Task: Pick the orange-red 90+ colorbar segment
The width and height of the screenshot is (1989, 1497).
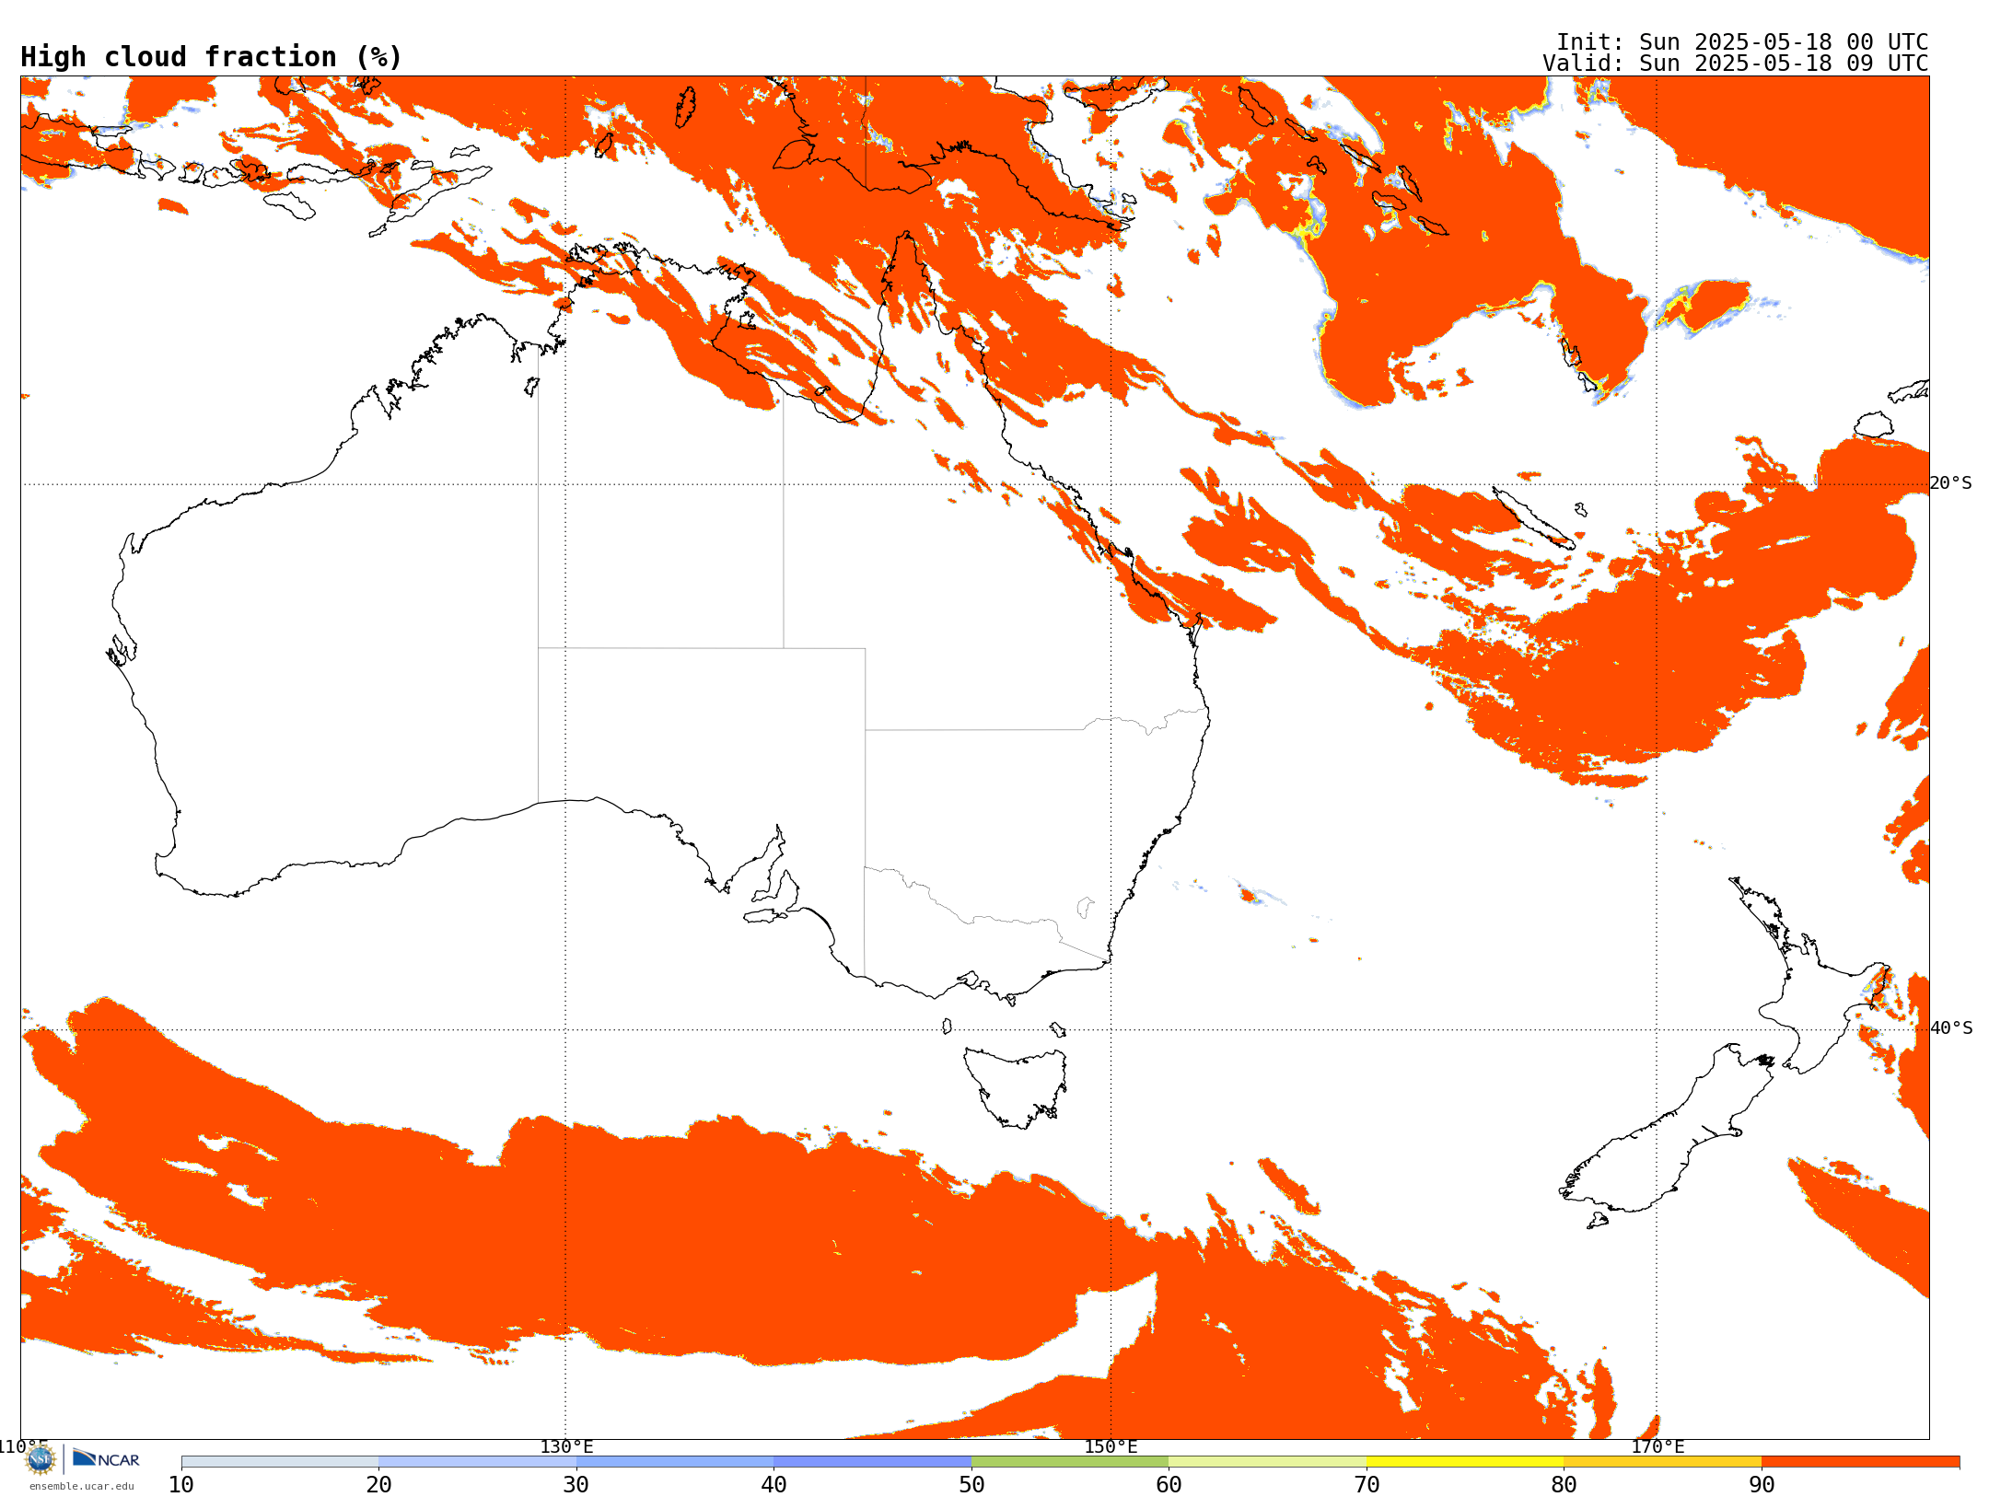Action: pyautogui.click(x=1860, y=1462)
